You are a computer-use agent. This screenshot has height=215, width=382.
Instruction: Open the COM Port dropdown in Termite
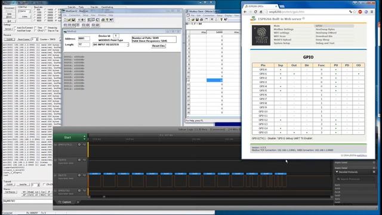click(24, 11)
